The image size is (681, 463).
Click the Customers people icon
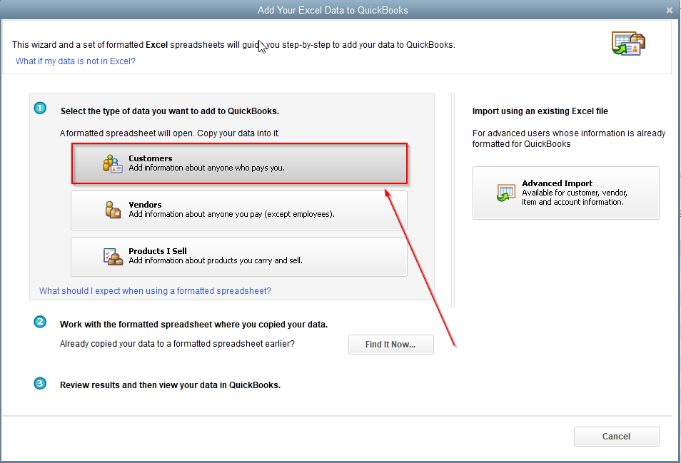pos(113,163)
